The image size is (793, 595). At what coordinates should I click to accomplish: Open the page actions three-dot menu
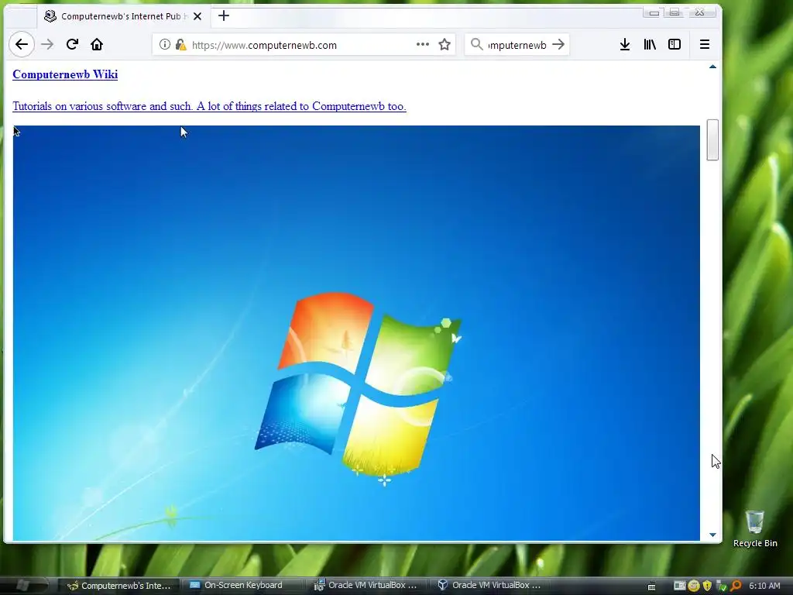tap(423, 44)
